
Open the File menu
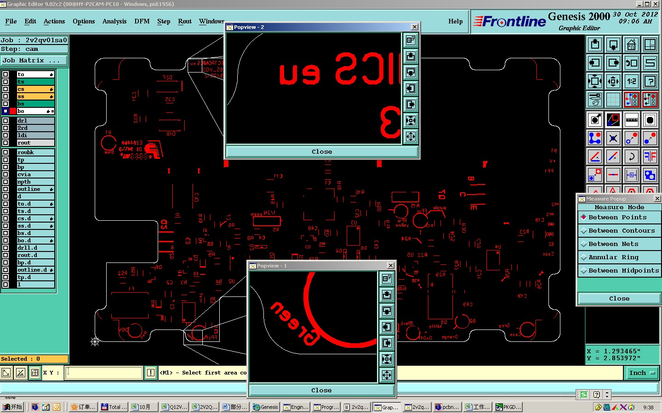[11, 21]
